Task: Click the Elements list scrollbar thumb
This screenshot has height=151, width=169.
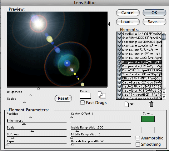Action: click(x=164, y=37)
